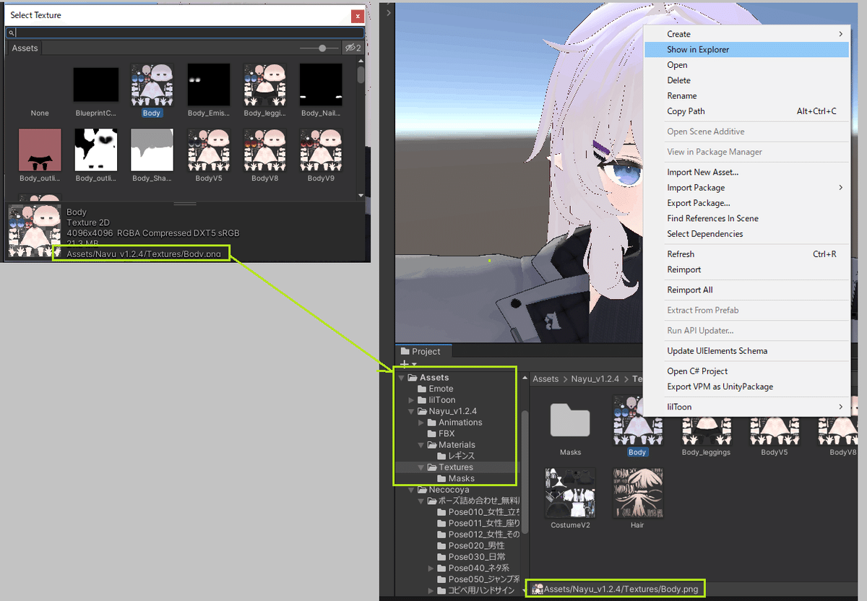Select the Masks folder under Textures tree
This screenshot has height=601, width=867.
[x=456, y=478]
